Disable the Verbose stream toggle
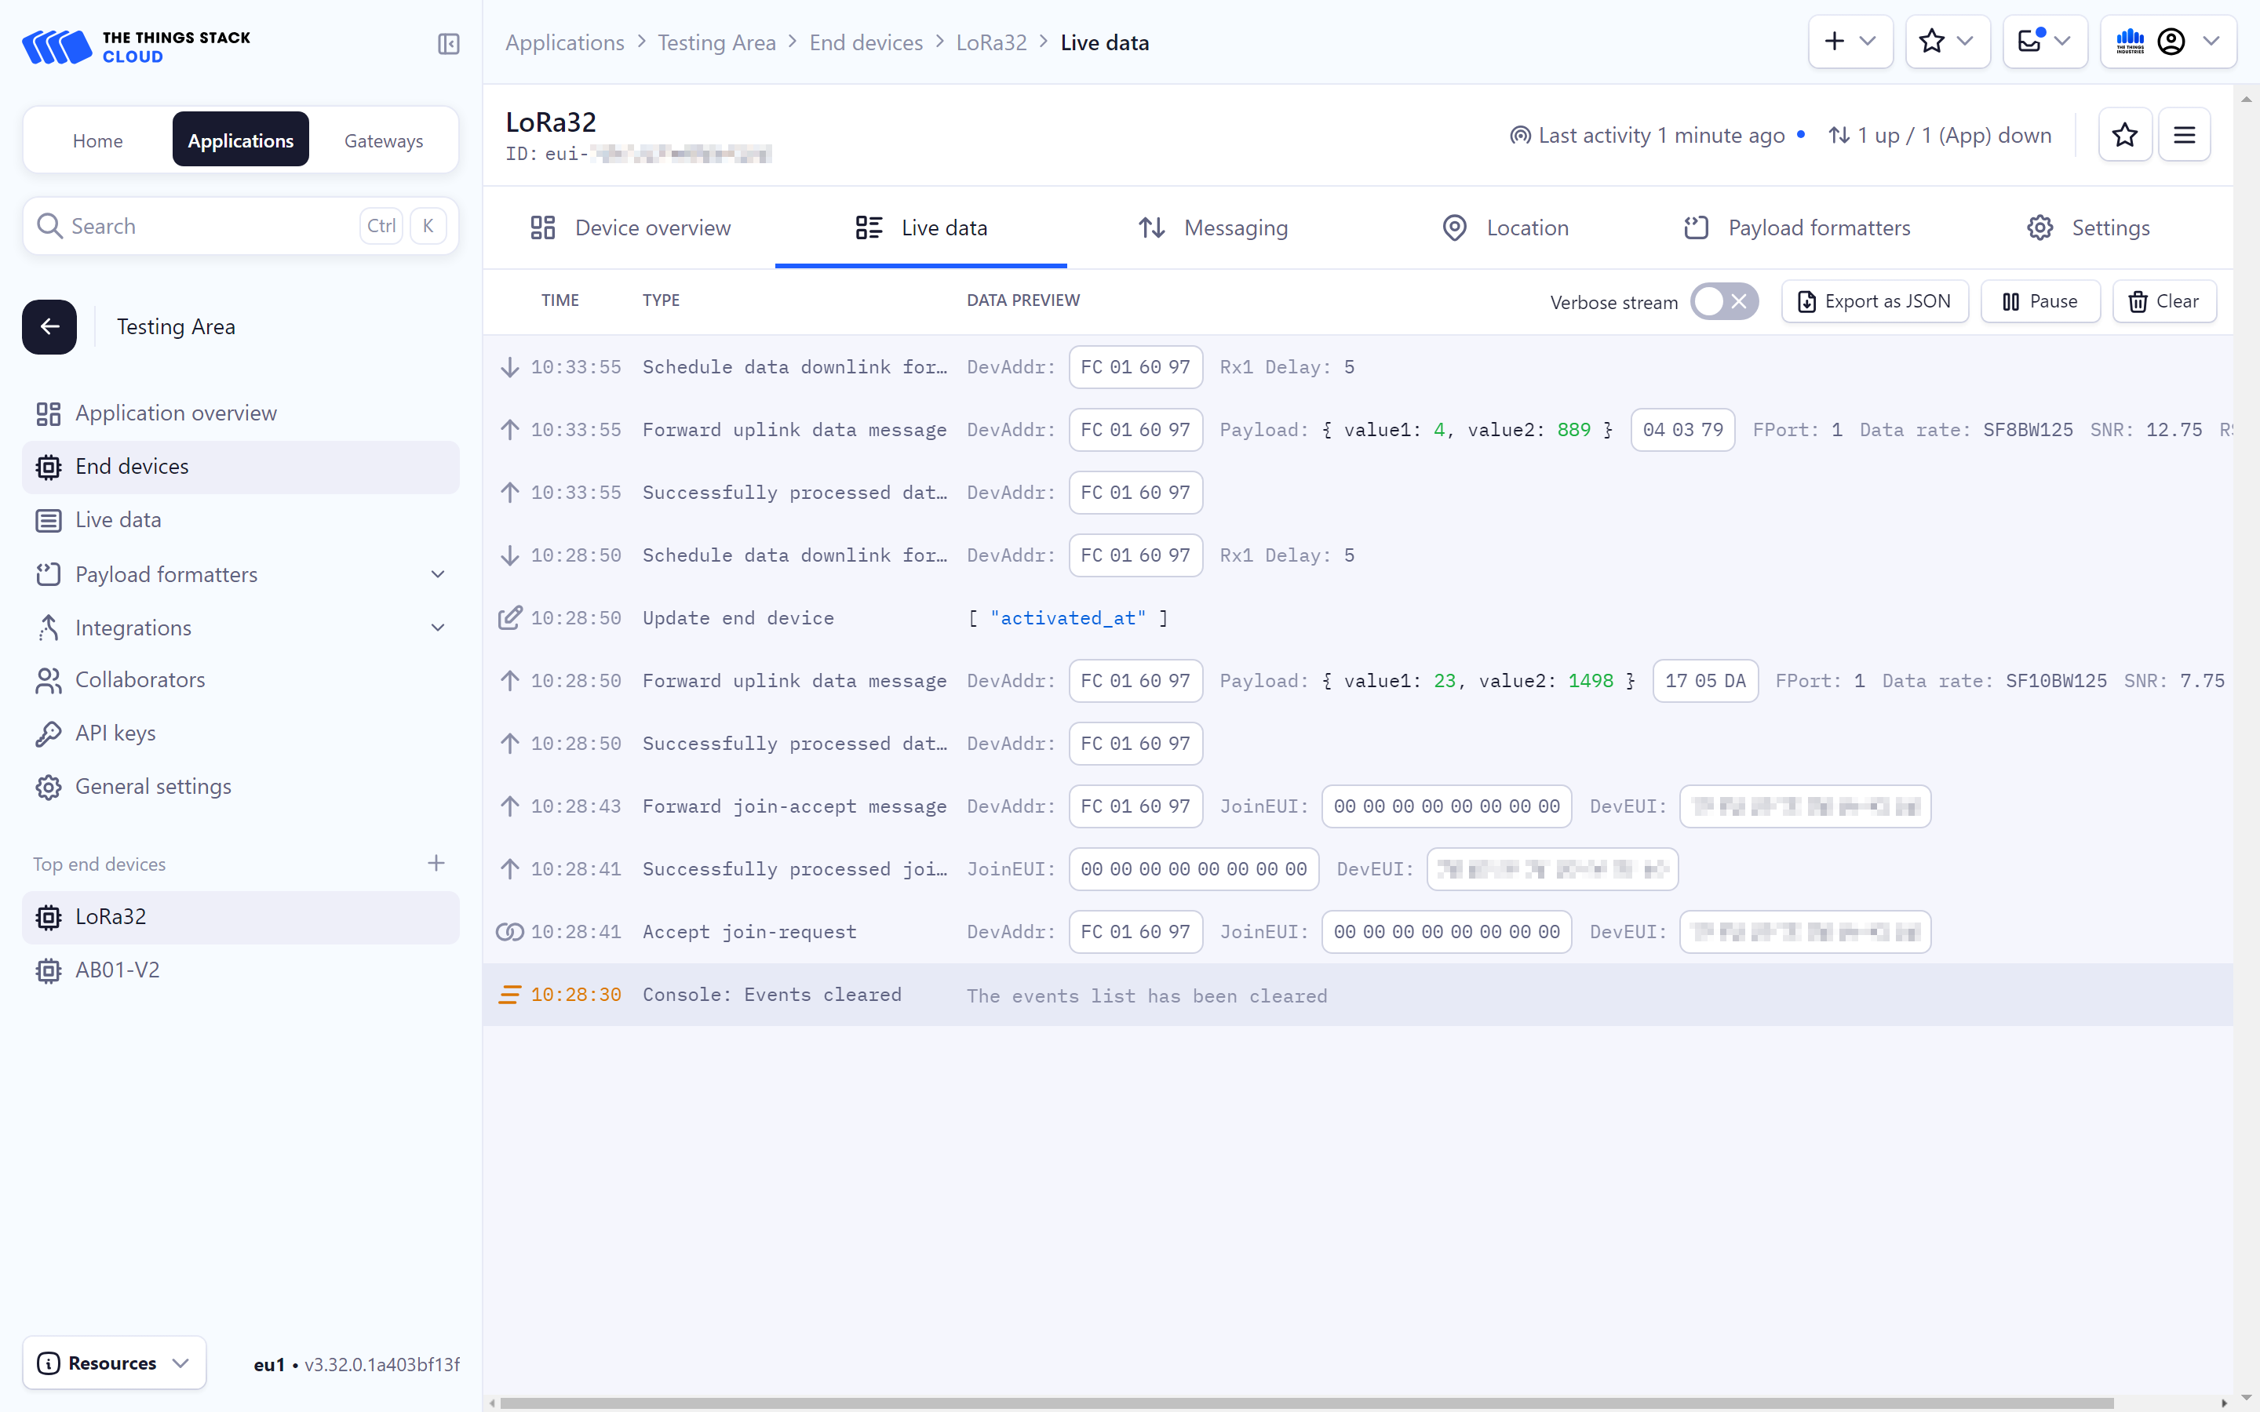Image resolution: width=2260 pixels, height=1412 pixels. click(1723, 300)
